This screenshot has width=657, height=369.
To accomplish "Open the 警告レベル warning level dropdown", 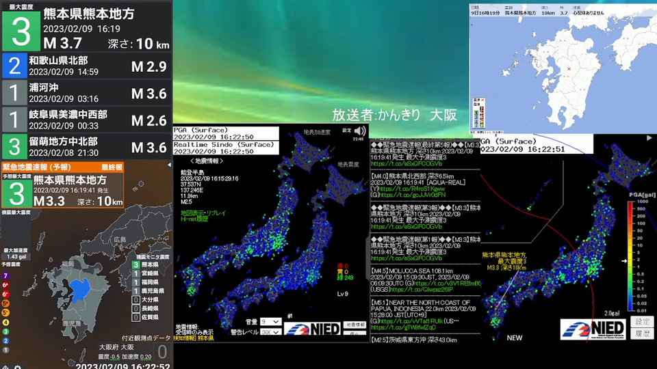I will click(x=270, y=332).
